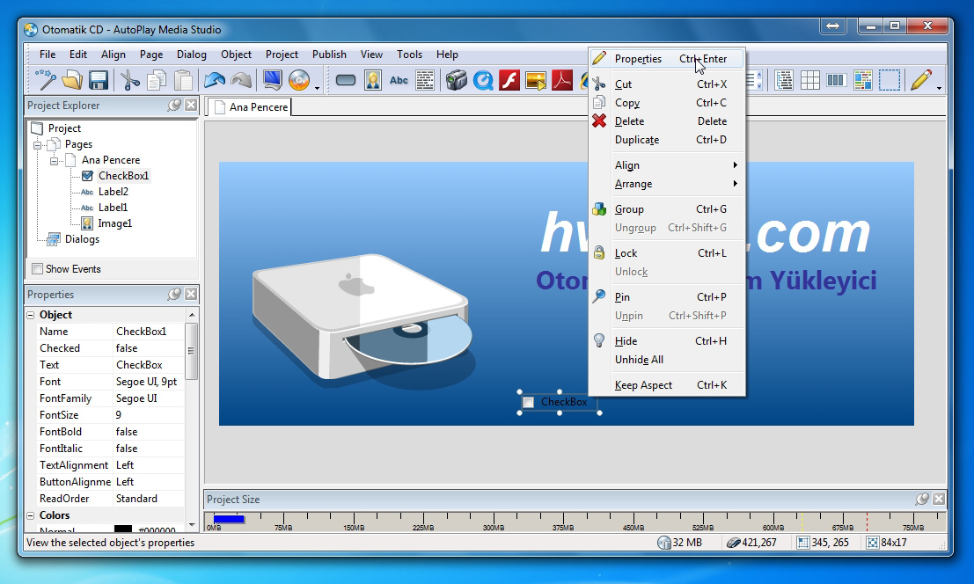The width and height of the screenshot is (974, 584).
Task: Open the Object menu
Action: pyautogui.click(x=236, y=55)
